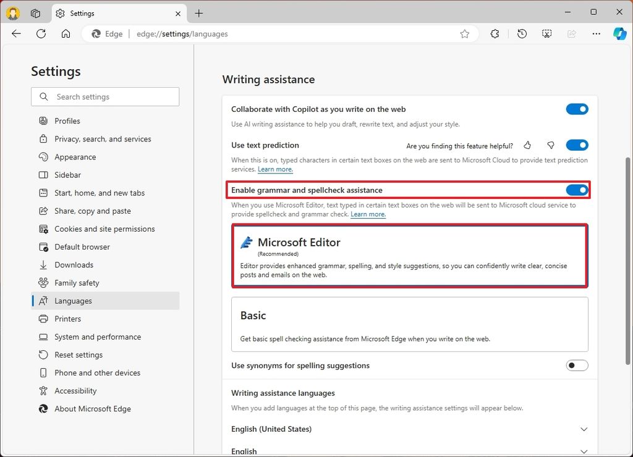Enable Use synonyms for spelling suggestions
633x457 pixels.
pos(577,365)
